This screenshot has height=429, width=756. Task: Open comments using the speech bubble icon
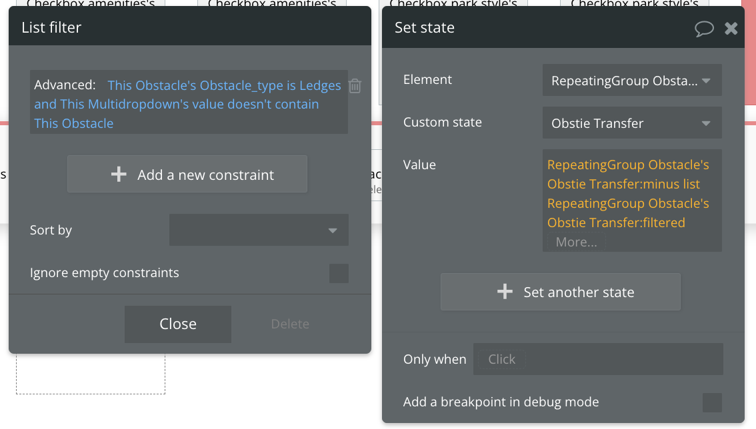point(705,28)
